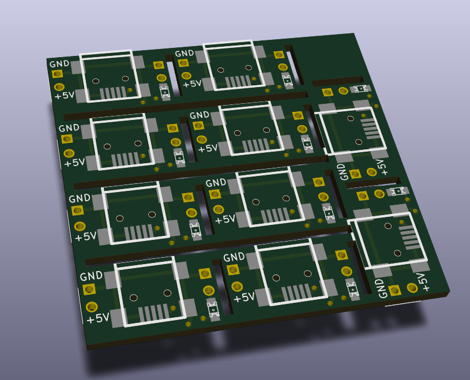Viewport: 470px width, 380px height.
Task: Click square yellow pad beside GND on bottom-left board
Action: pos(89,289)
